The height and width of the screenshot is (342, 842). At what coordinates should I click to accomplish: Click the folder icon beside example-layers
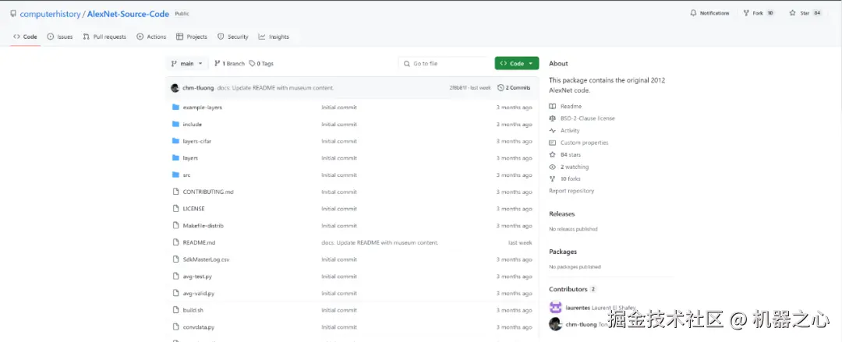coord(175,108)
